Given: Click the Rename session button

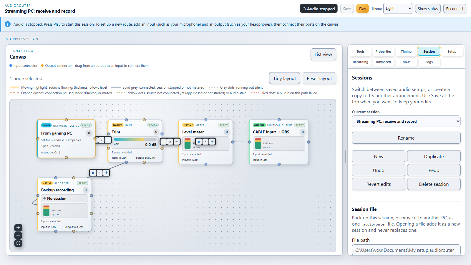Looking at the screenshot, I should [406, 138].
